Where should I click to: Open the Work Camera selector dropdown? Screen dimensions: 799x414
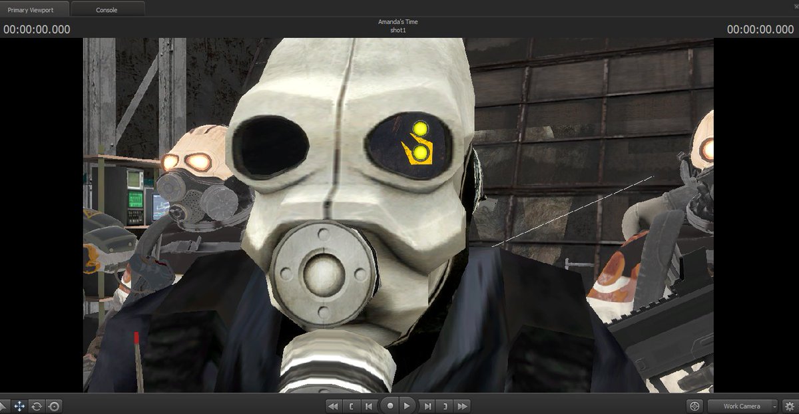(x=740, y=405)
